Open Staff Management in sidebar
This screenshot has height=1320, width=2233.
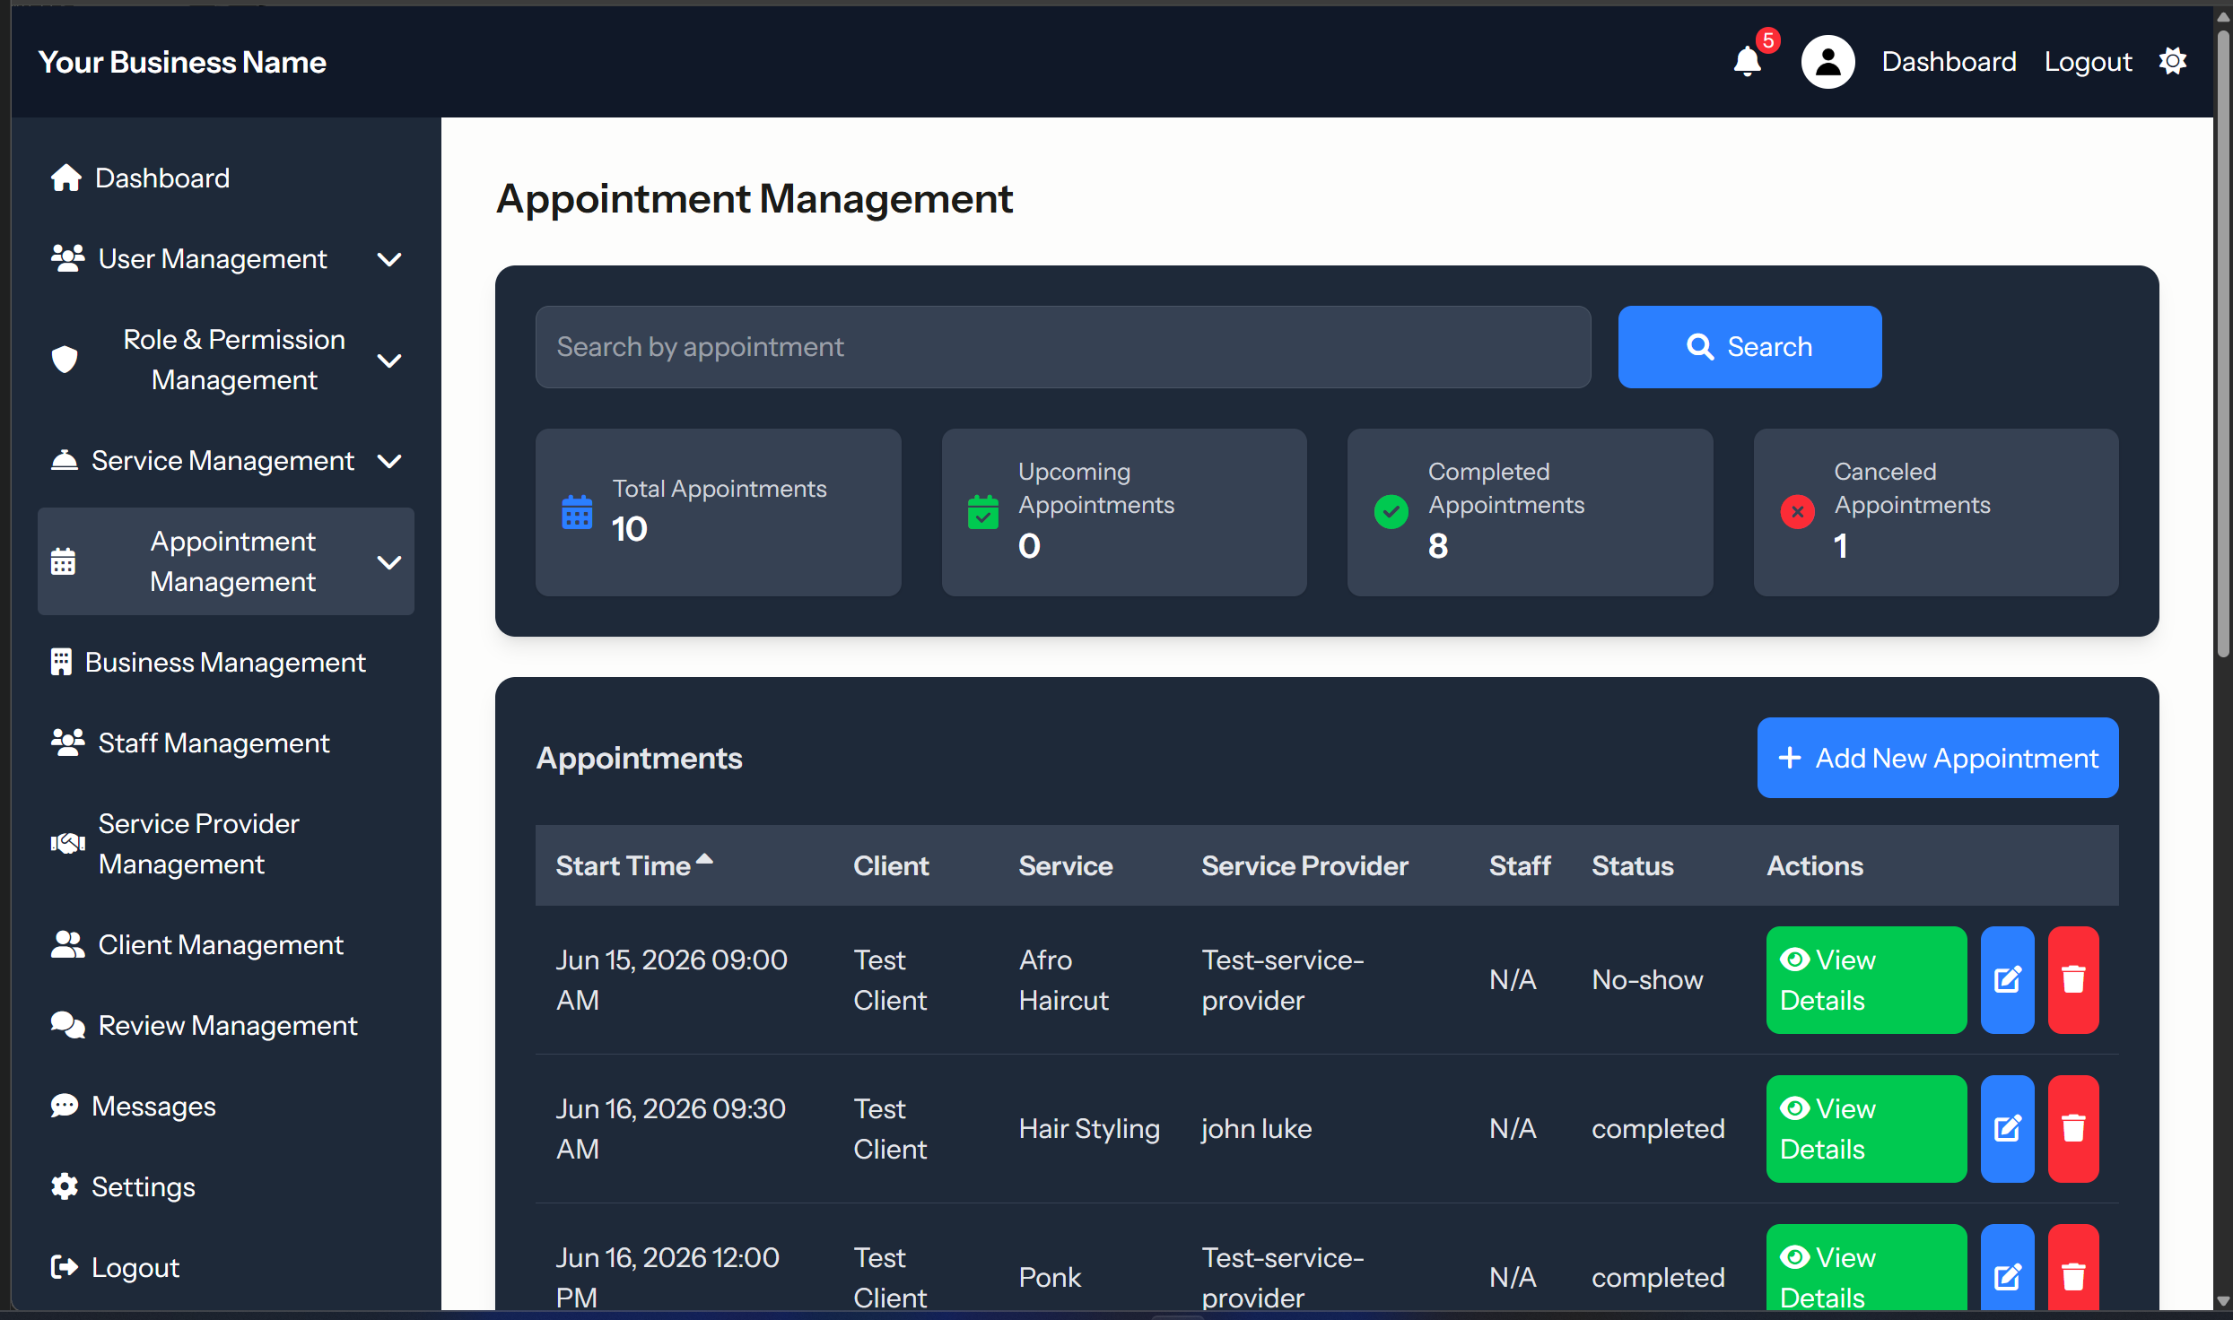pyautogui.click(x=226, y=743)
